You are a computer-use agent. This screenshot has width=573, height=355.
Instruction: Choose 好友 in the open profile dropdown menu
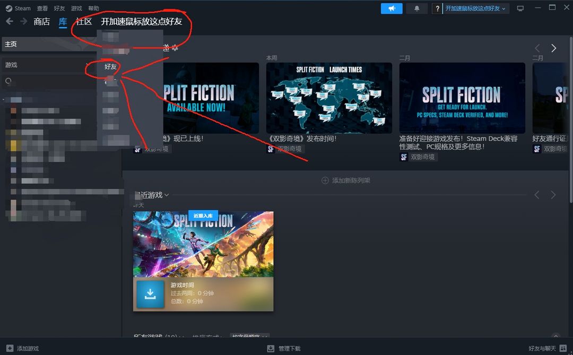pos(110,66)
